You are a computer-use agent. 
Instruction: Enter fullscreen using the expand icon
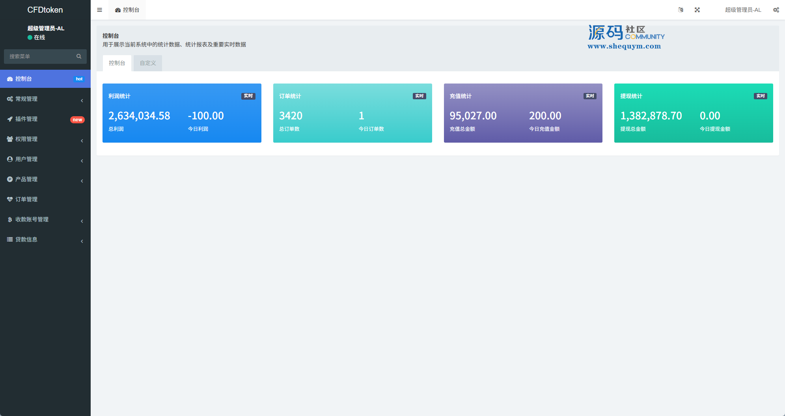[x=697, y=10]
